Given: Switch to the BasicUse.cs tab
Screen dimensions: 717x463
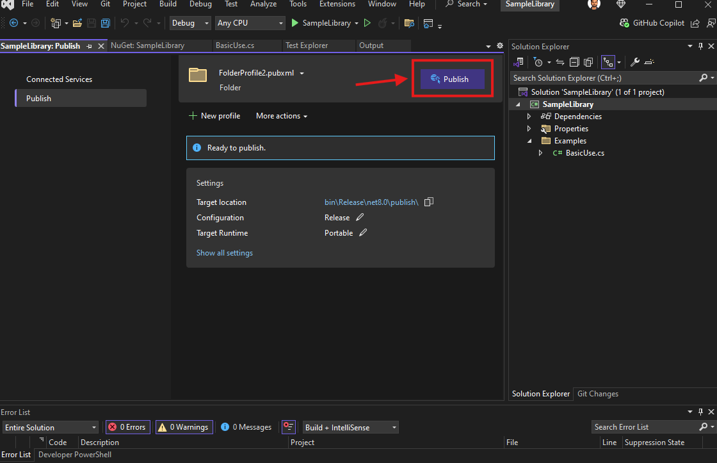Looking at the screenshot, I should (x=235, y=45).
